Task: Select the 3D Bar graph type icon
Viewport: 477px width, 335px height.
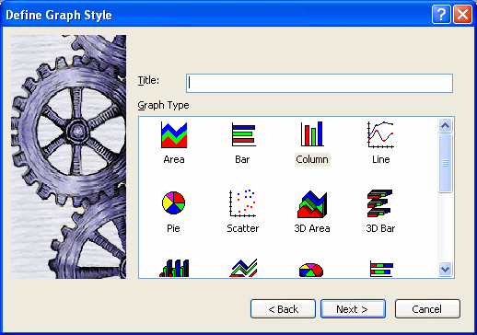Action: [380, 203]
